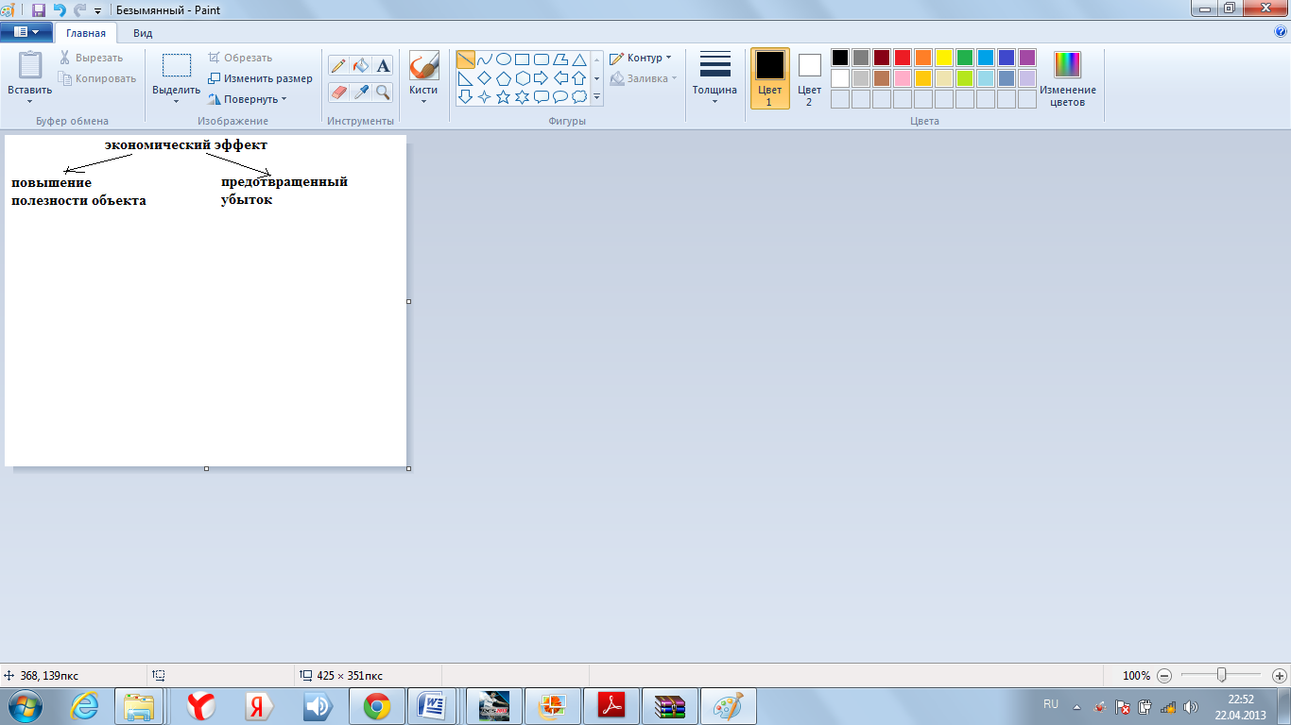The image size is (1291, 725).
Task: Click the Изменение цветов button
Action: pyautogui.click(x=1068, y=78)
